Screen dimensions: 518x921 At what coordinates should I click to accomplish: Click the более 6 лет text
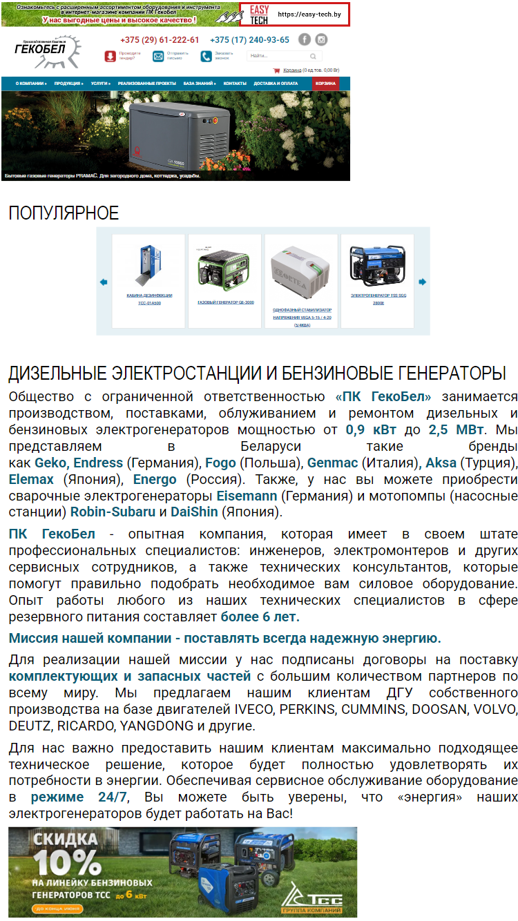260,617
